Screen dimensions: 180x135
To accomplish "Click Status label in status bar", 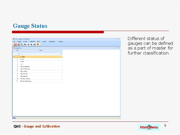I will click(14, 118).
